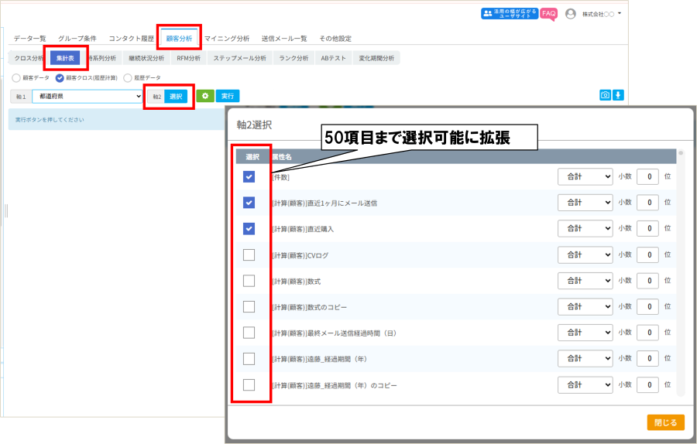The width and height of the screenshot is (697, 444).
Task: Open 合計 dropdown for 直近1ヶ月にメール送信
Action: (x=585, y=203)
